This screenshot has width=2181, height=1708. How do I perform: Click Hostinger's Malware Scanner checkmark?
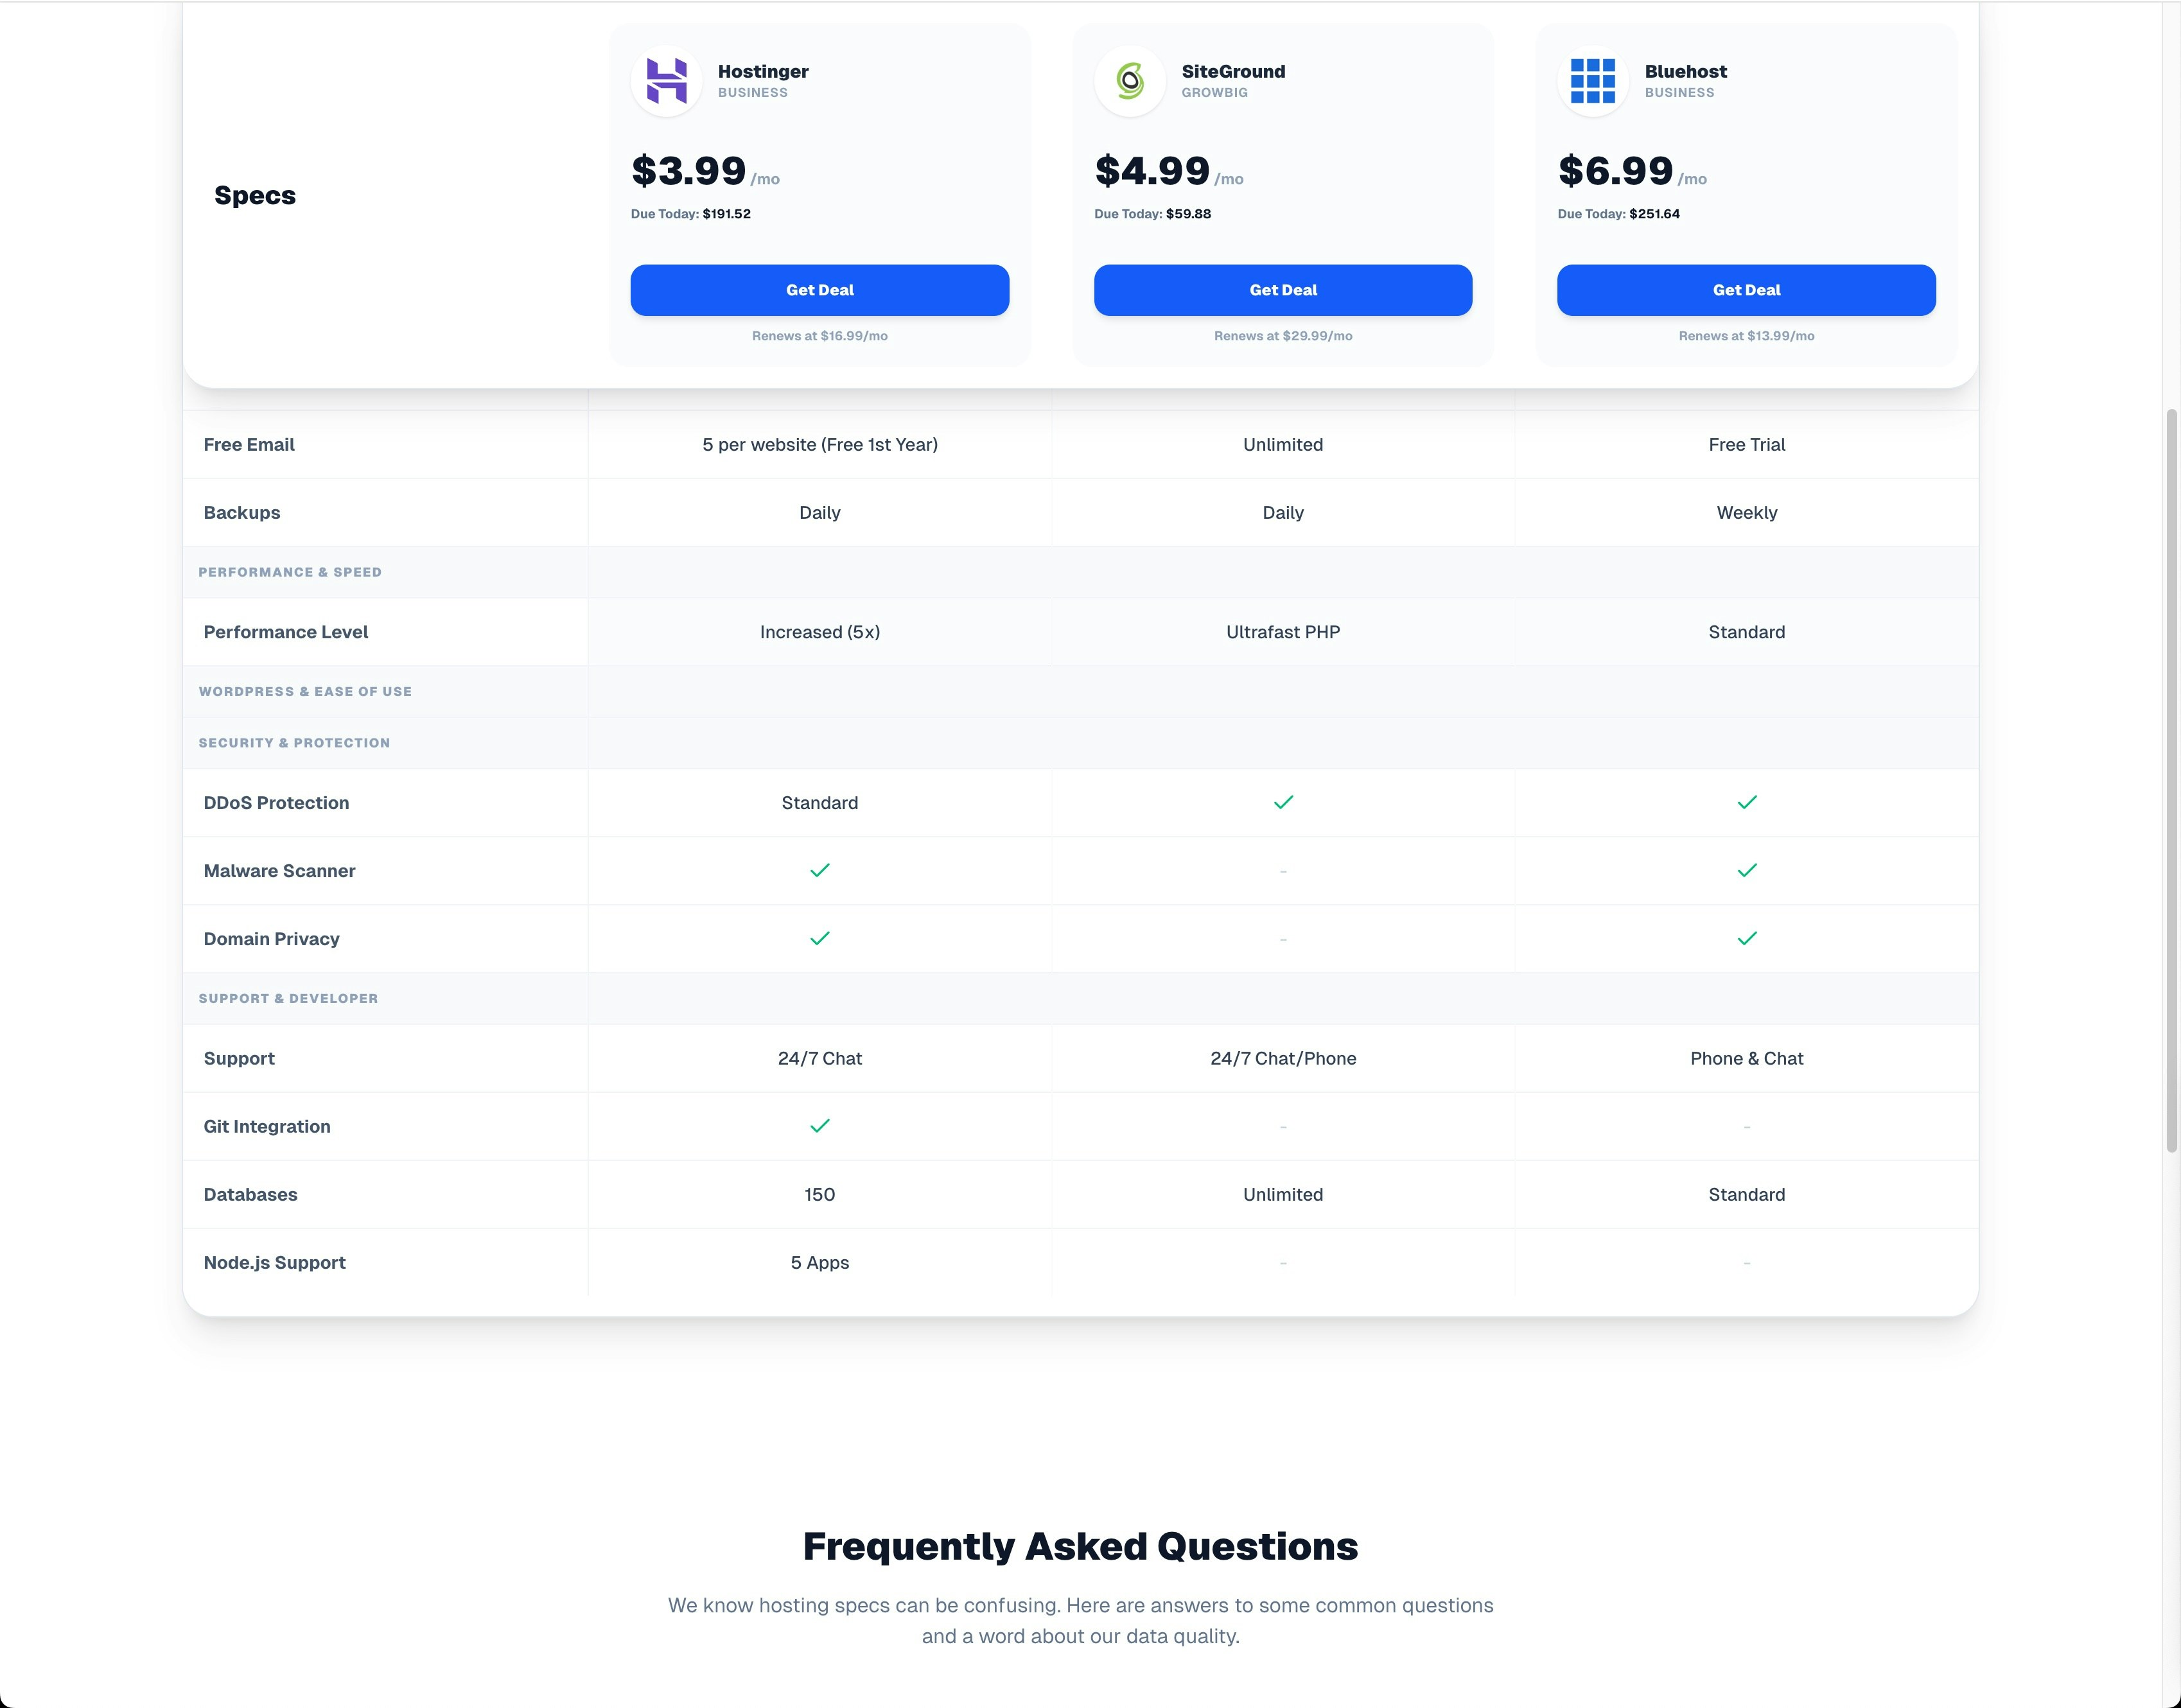pyautogui.click(x=819, y=870)
